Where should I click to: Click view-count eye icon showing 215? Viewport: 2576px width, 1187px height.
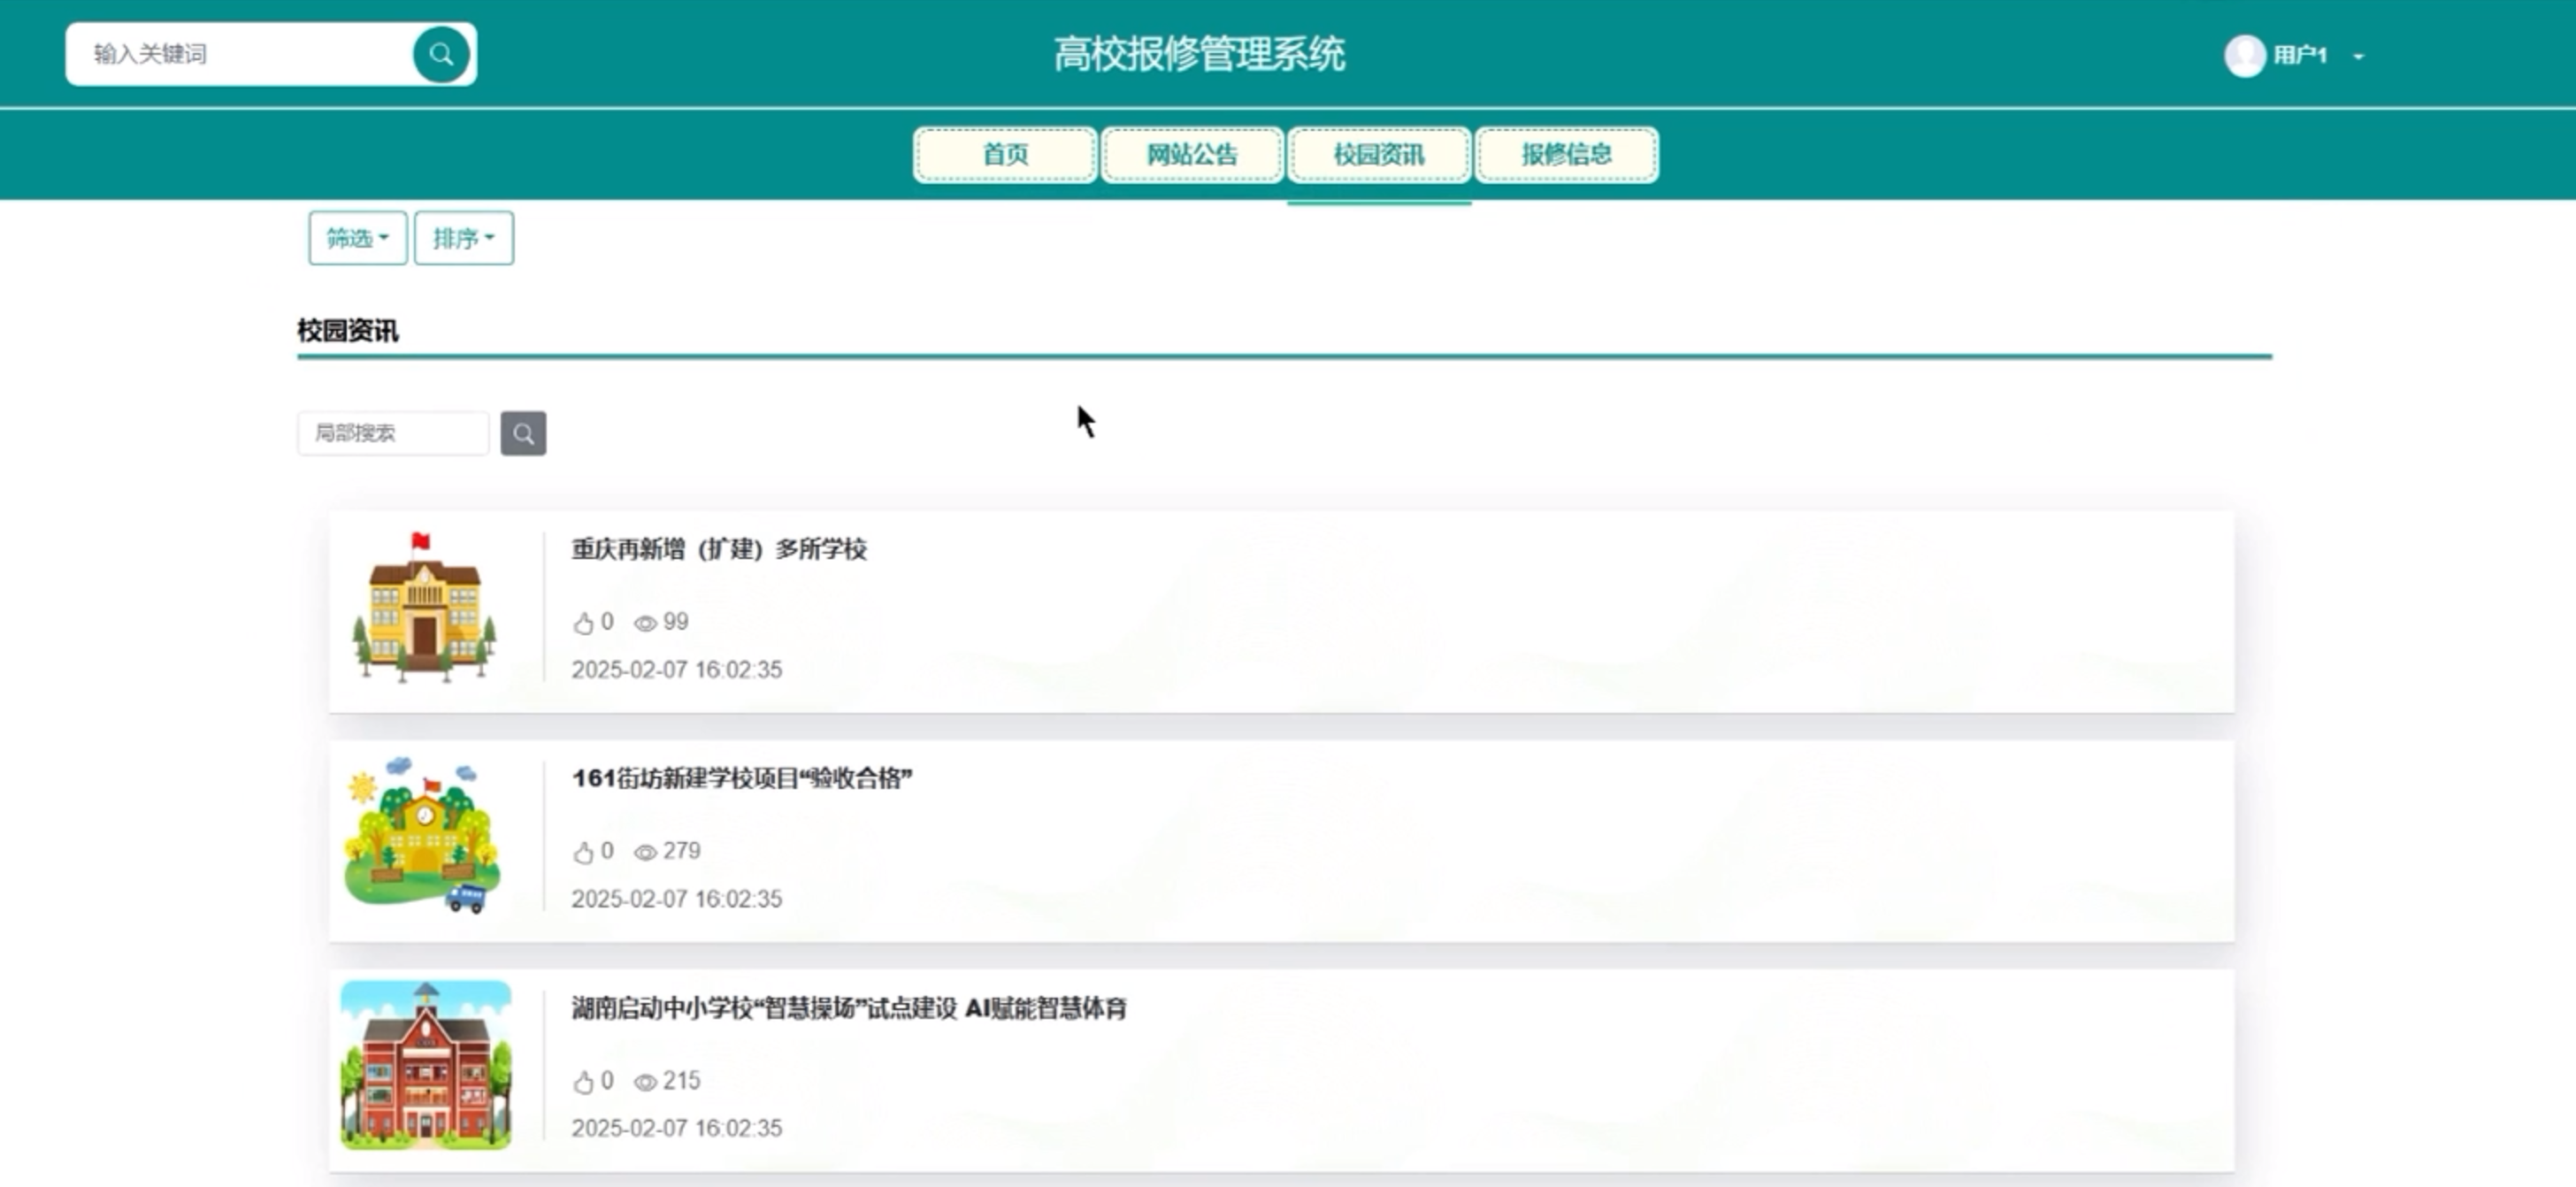click(645, 1081)
